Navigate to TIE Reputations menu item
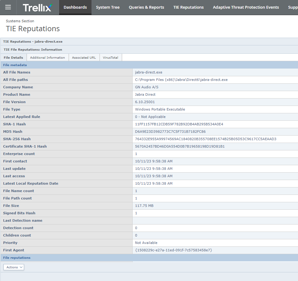The height and width of the screenshot is (281, 298). click(188, 7)
